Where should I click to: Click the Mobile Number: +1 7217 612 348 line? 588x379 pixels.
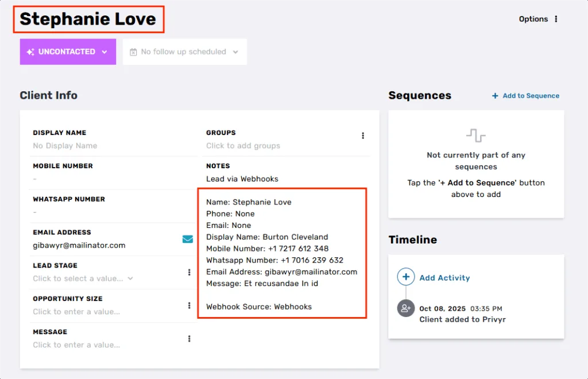coord(268,249)
